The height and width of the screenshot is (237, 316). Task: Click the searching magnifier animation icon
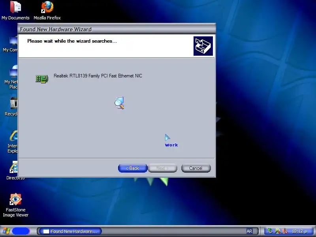[x=120, y=103]
